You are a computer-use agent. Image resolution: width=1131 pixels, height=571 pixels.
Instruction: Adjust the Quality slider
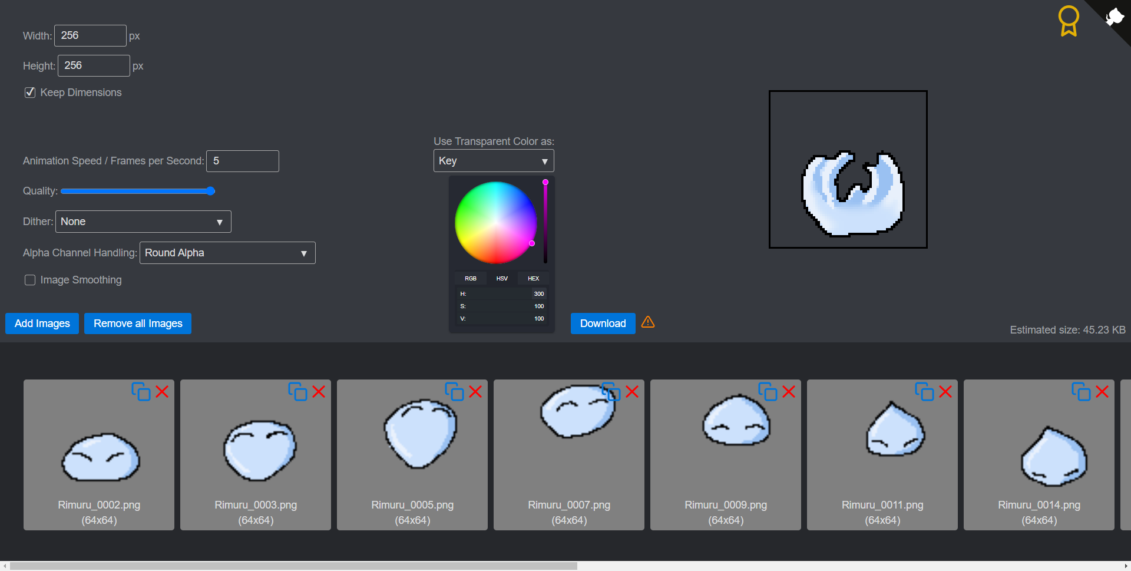coord(138,191)
